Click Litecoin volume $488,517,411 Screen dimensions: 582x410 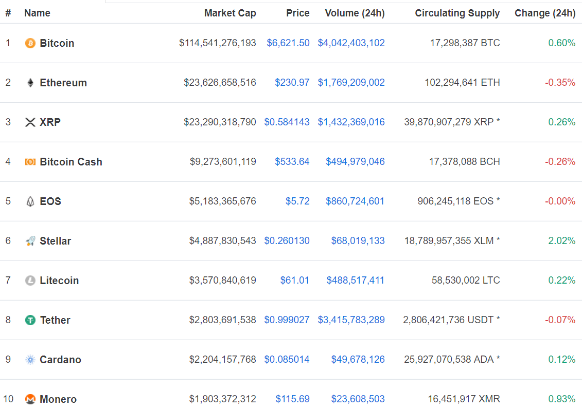click(x=356, y=280)
